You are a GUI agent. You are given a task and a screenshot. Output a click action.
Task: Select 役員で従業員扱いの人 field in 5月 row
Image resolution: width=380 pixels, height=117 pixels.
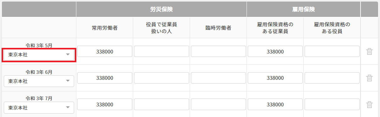[x=161, y=51]
